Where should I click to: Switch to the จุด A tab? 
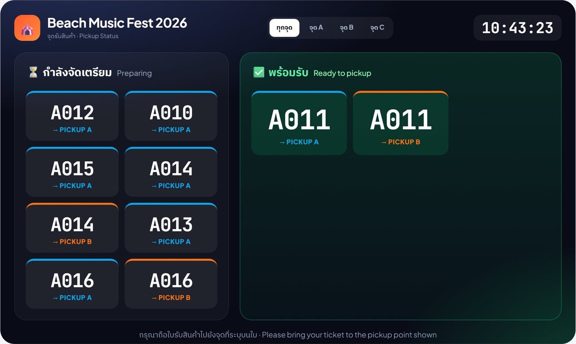[x=316, y=28]
